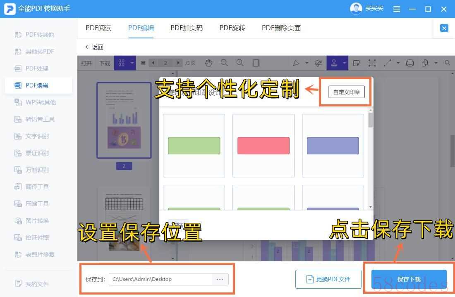Choose the red stamp template
The image size is (455, 297).
point(263,146)
